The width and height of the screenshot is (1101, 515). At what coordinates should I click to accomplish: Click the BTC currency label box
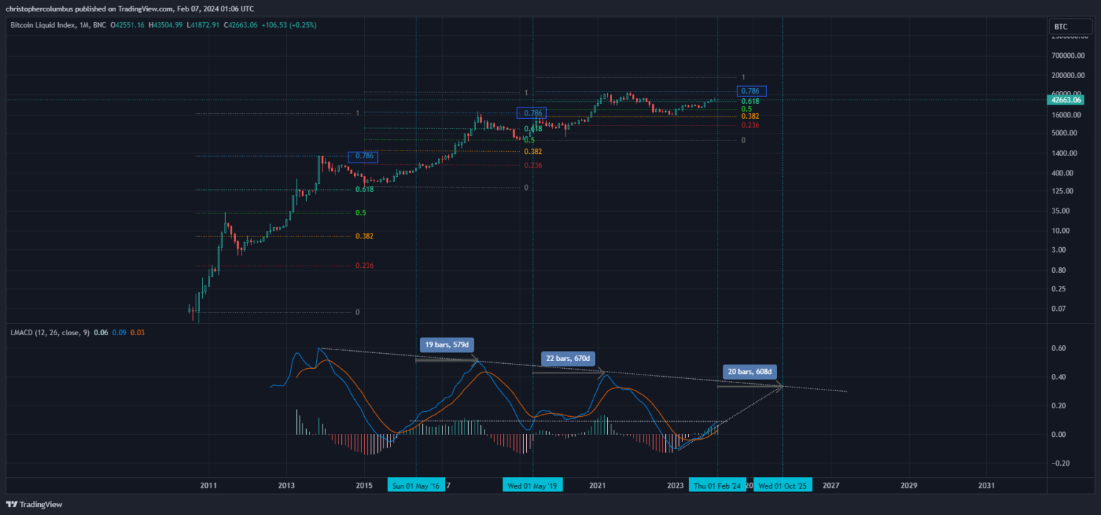click(x=1061, y=27)
